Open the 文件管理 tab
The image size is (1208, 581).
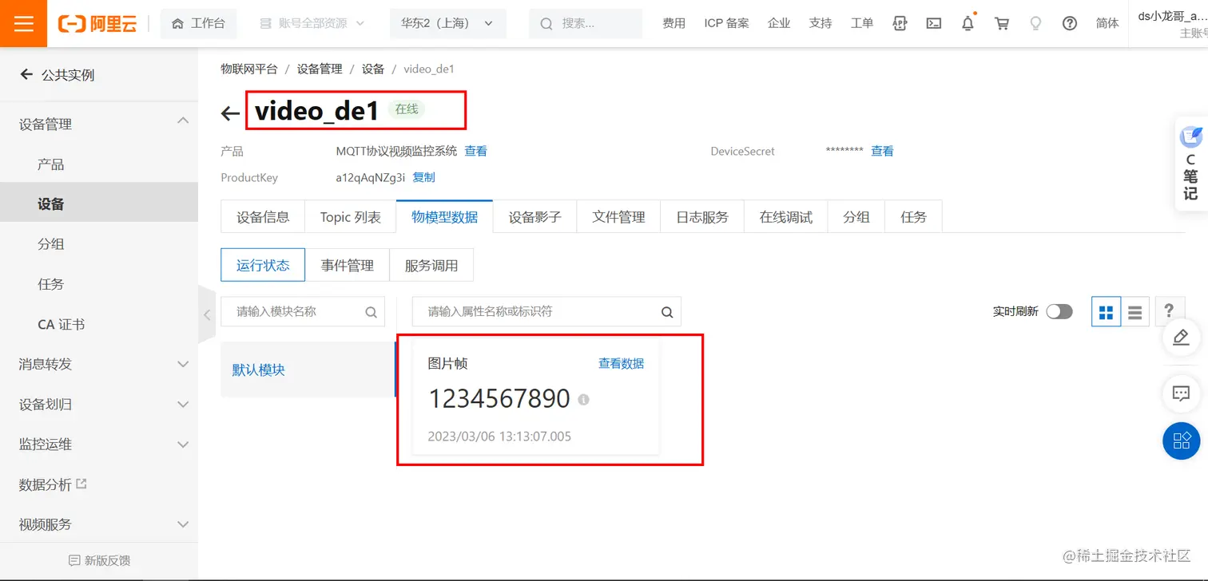618,217
